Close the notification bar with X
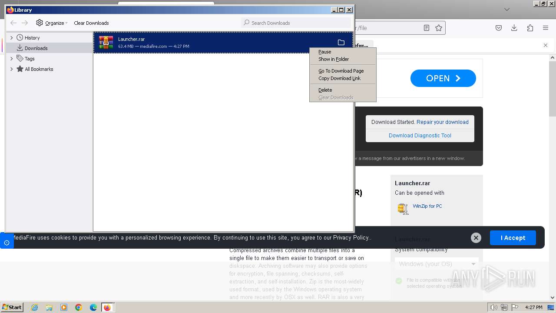Viewport: 556px width, 313px height. click(x=546, y=45)
